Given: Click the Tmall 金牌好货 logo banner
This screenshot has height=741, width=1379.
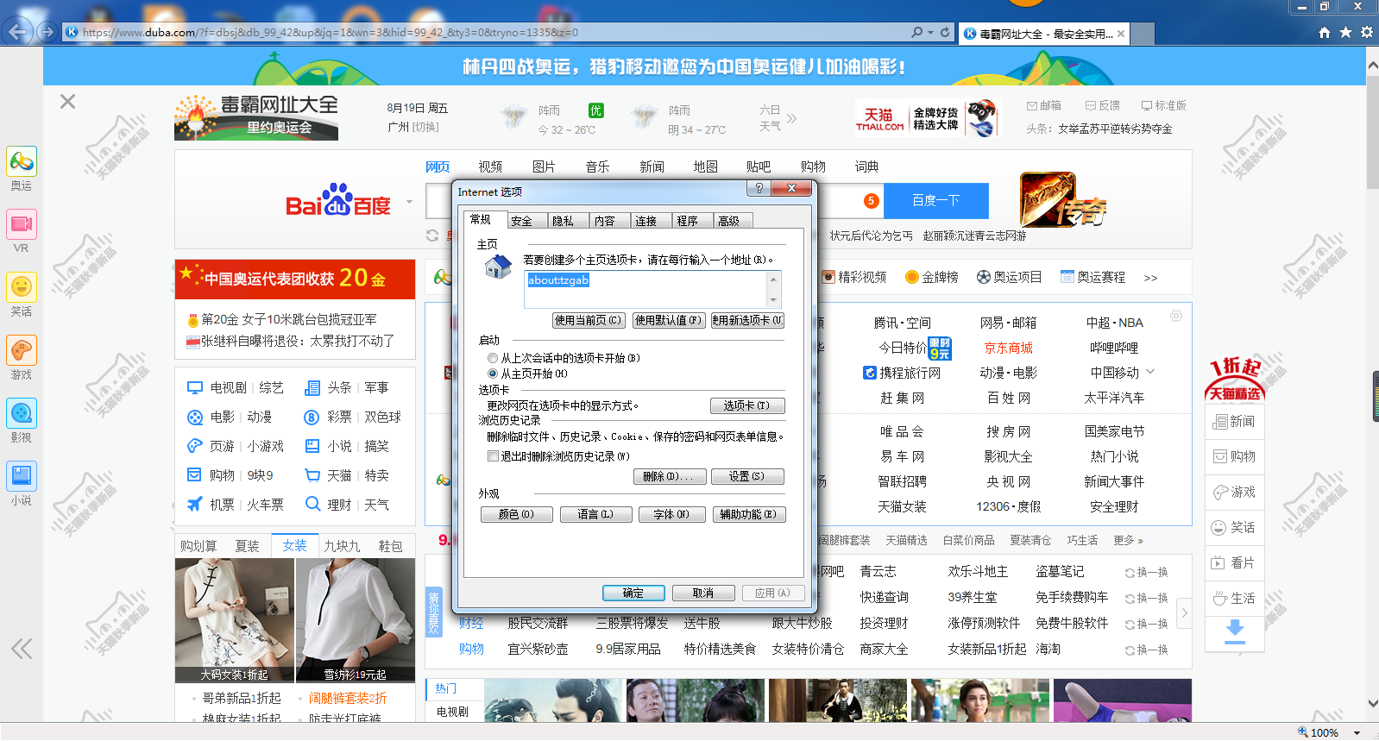Looking at the screenshot, I should tap(926, 118).
